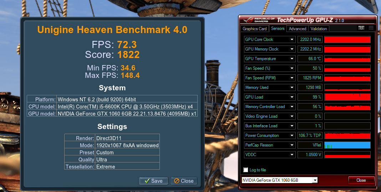Open the GPU-Z hamburger menu icon
This screenshot has width=381, height=192.
[371, 28]
